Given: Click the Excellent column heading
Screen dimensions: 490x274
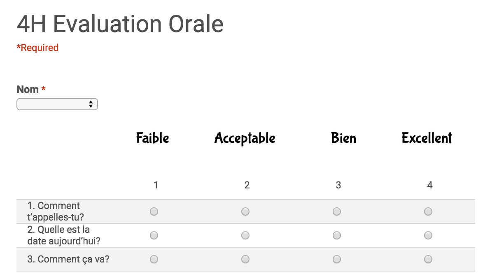Looking at the screenshot, I should click(x=427, y=138).
